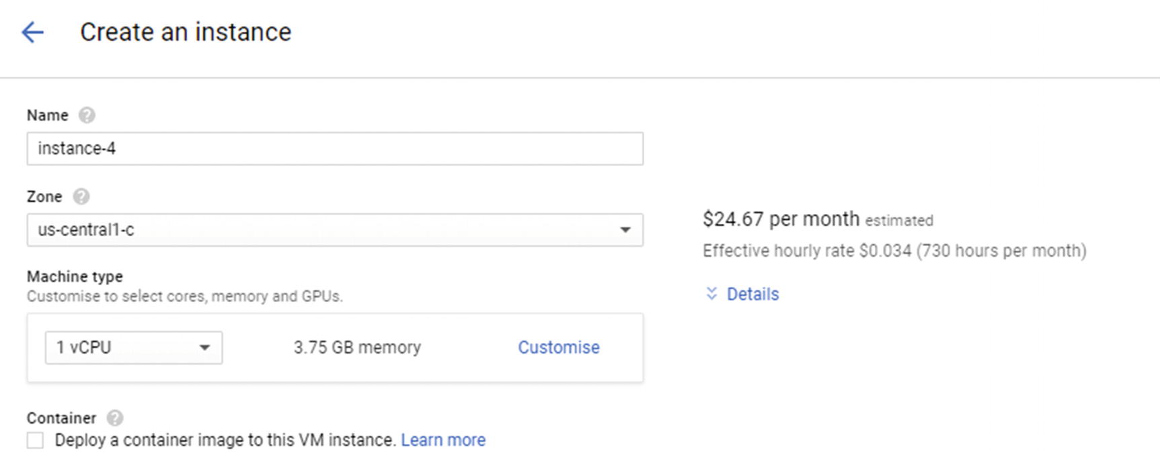Open the us-central1-c zone dropdown

[x=334, y=230]
